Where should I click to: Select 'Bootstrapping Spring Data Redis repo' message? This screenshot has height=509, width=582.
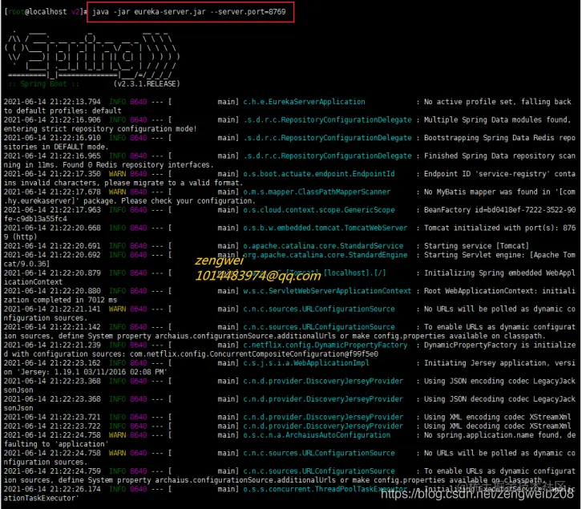coord(499,138)
